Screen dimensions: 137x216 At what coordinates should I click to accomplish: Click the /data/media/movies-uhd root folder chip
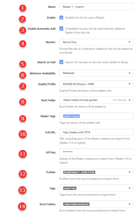tap(76, 204)
